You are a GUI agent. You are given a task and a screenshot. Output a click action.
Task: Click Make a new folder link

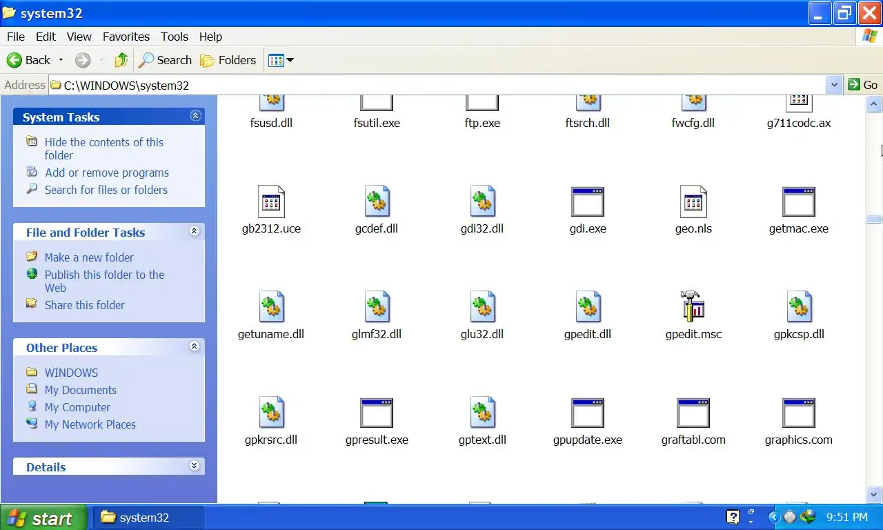pos(89,257)
